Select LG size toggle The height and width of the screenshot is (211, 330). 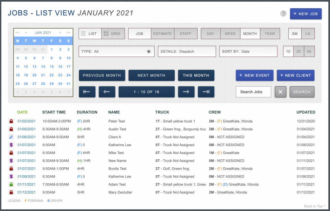coord(308,34)
